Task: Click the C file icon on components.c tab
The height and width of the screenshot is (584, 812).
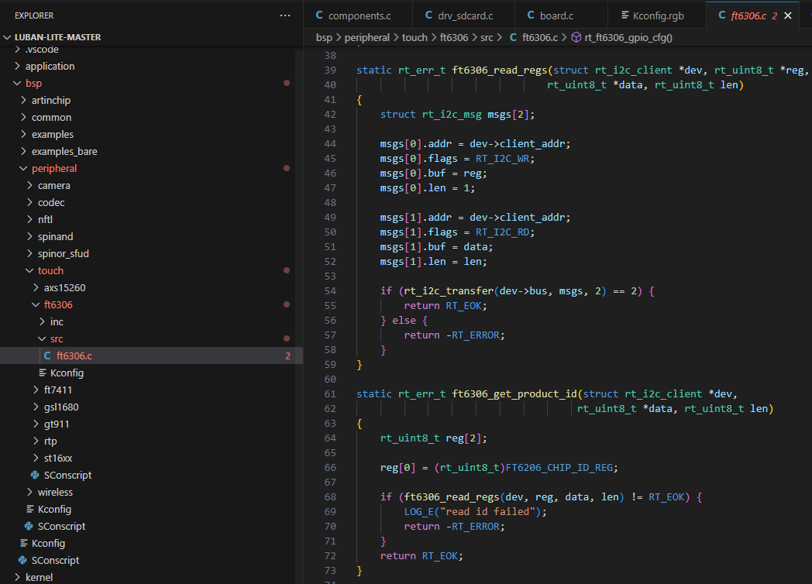Action: 319,15
